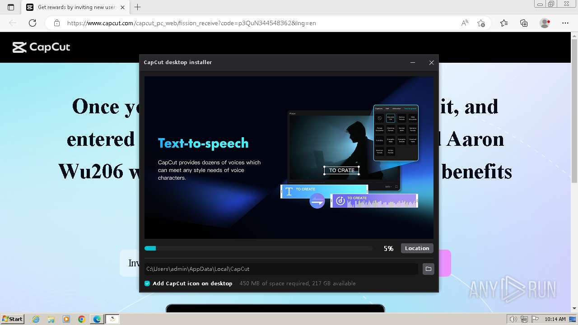The height and width of the screenshot is (325, 578).
Task: Open File Explorer from taskbar
Action: tap(51, 319)
